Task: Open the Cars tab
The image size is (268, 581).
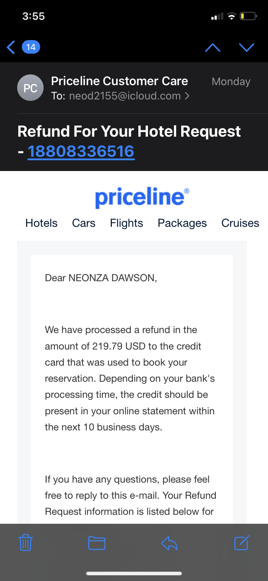Action: click(x=84, y=223)
